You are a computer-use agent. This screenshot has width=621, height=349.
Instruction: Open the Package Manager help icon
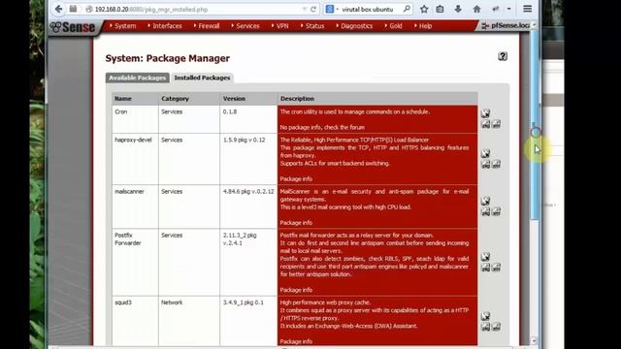point(503,56)
